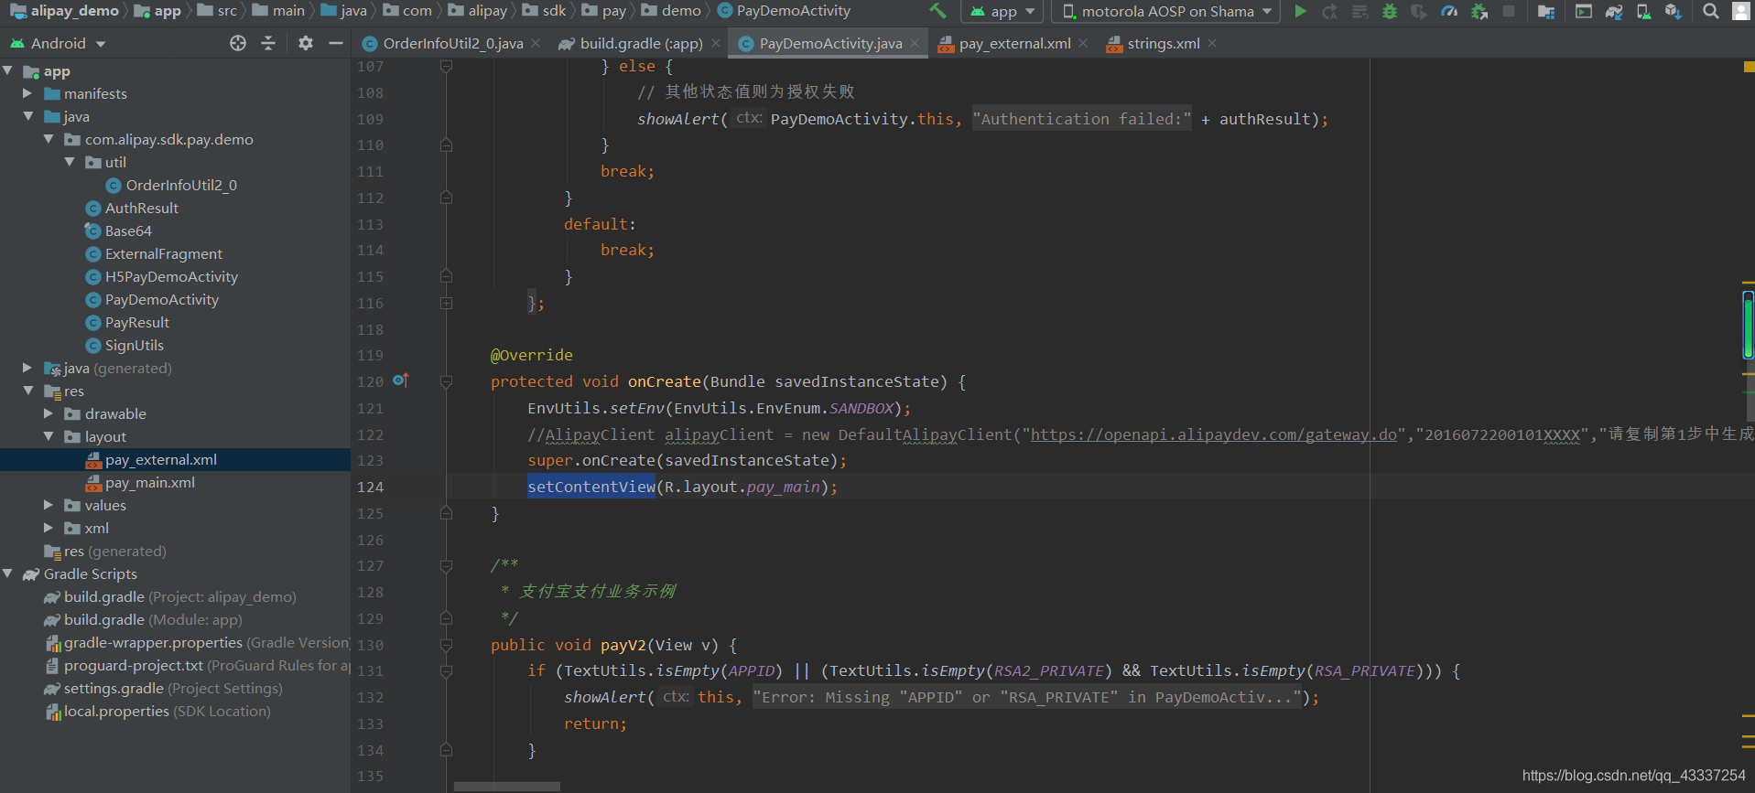The width and height of the screenshot is (1755, 793).
Task: Close the PayDemoActivity.java tab
Action: click(915, 43)
